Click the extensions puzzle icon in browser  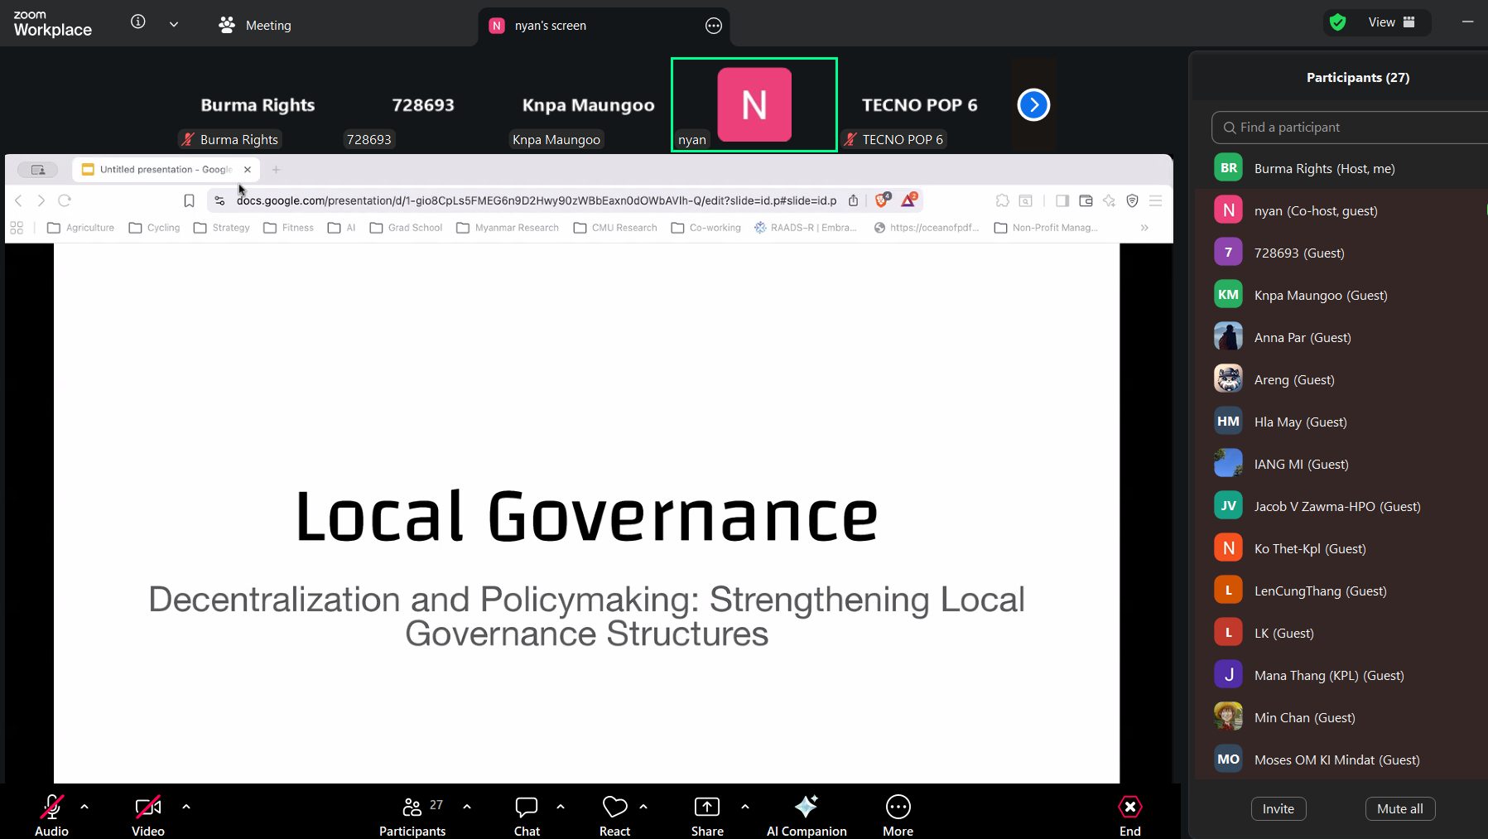1003,200
